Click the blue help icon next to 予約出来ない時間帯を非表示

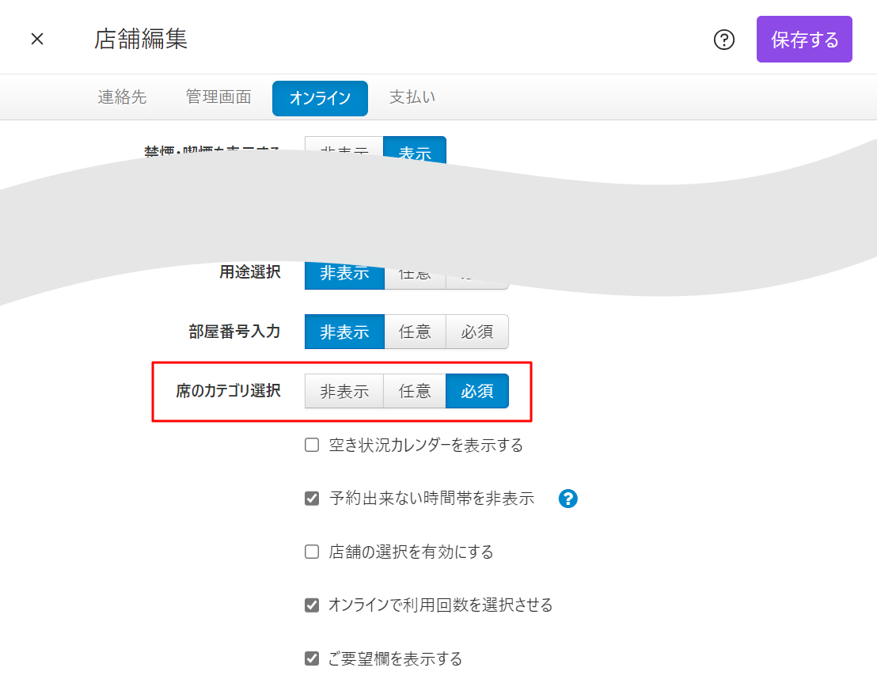(568, 499)
